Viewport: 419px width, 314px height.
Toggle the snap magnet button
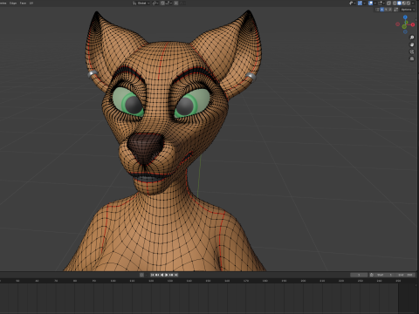tap(162, 3)
